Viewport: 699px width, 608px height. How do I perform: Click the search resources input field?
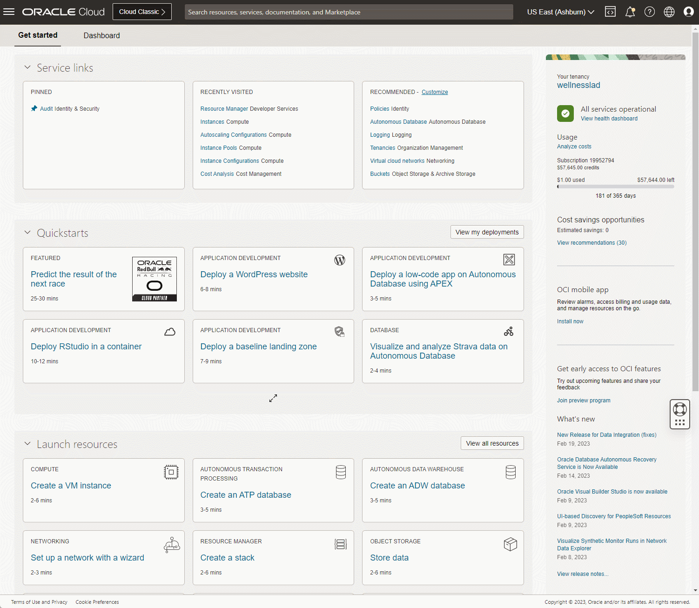[349, 12]
